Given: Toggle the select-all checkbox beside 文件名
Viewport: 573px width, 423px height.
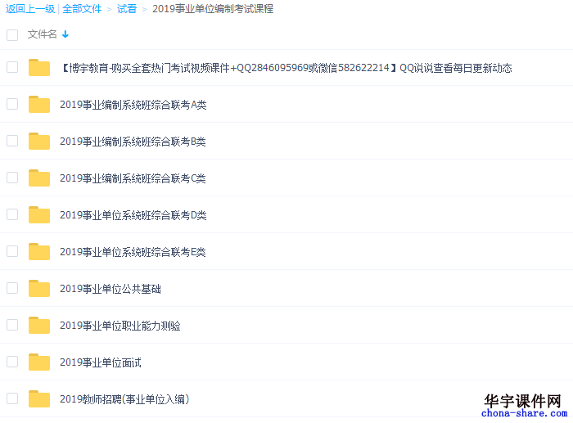Looking at the screenshot, I should click(x=12, y=34).
